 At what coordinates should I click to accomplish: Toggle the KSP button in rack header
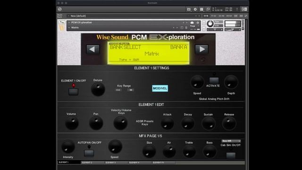tap(236, 16)
